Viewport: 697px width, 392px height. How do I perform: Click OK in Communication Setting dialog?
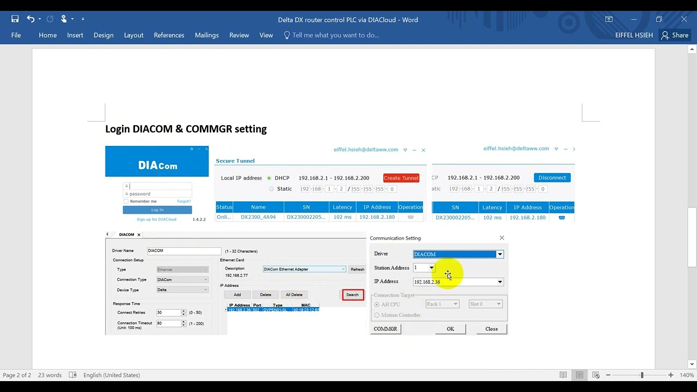pyautogui.click(x=450, y=329)
